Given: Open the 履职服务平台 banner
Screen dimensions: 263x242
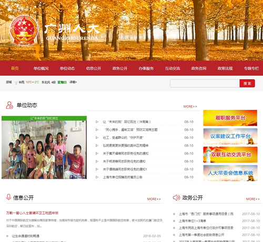Looking at the screenshot, I should tap(230, 118).
